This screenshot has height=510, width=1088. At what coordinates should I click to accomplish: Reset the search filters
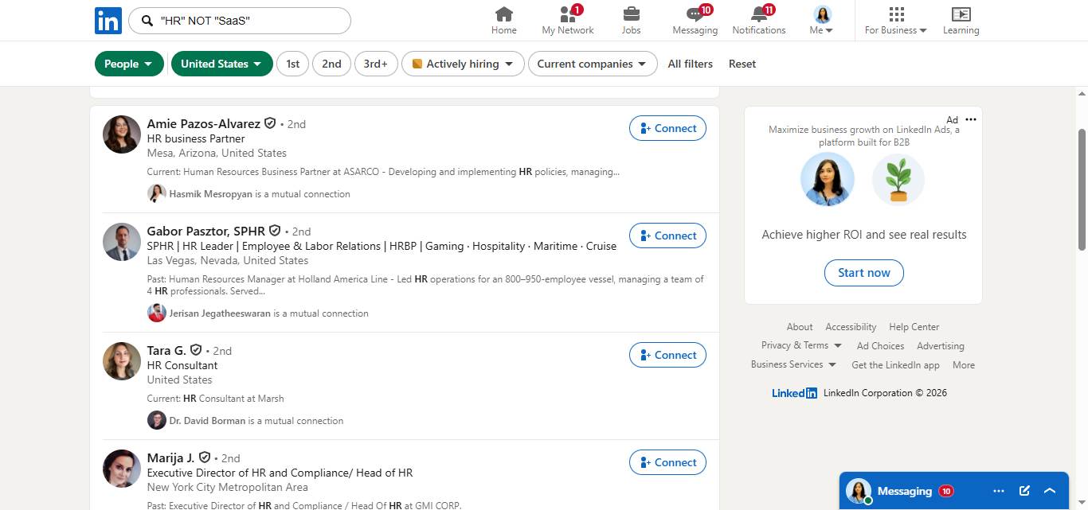(x=742, y=64)
